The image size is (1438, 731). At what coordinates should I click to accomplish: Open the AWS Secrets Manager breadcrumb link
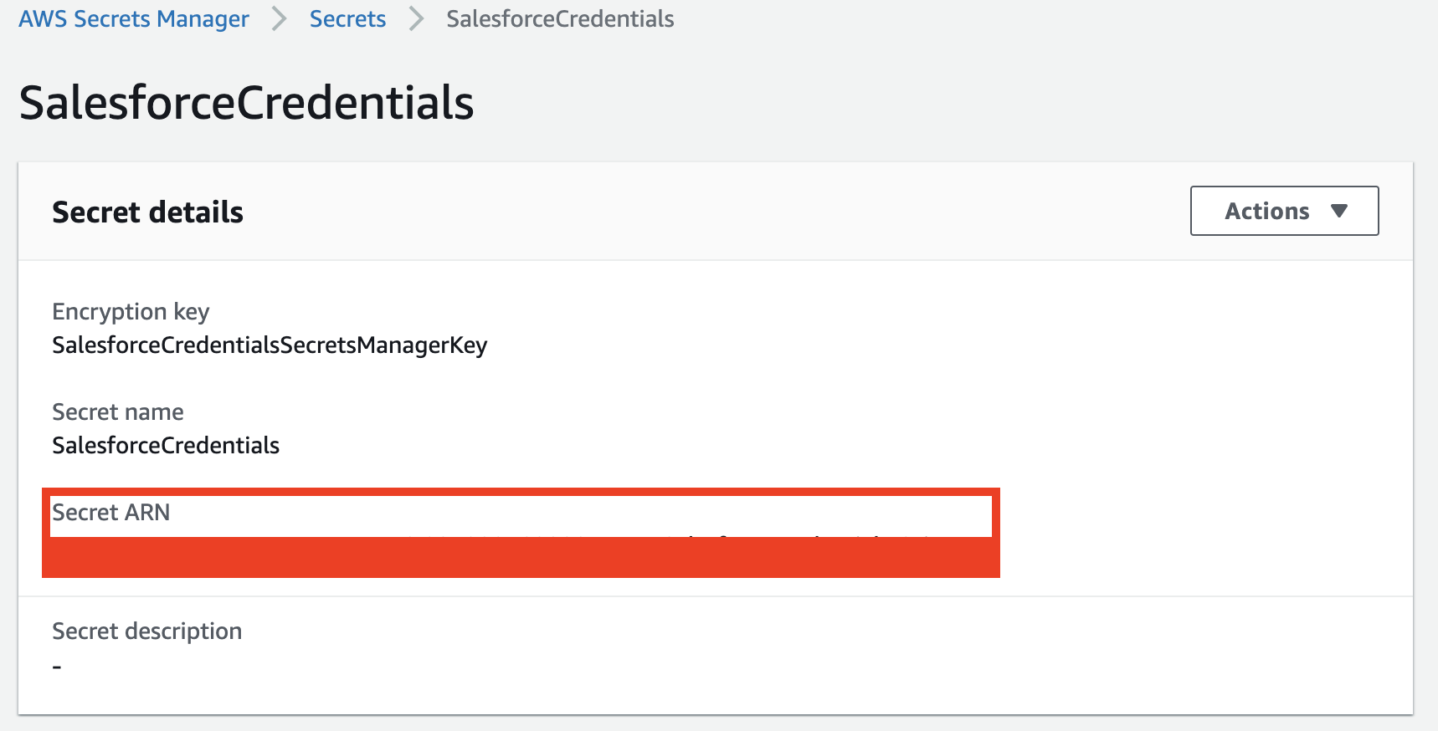134,18
